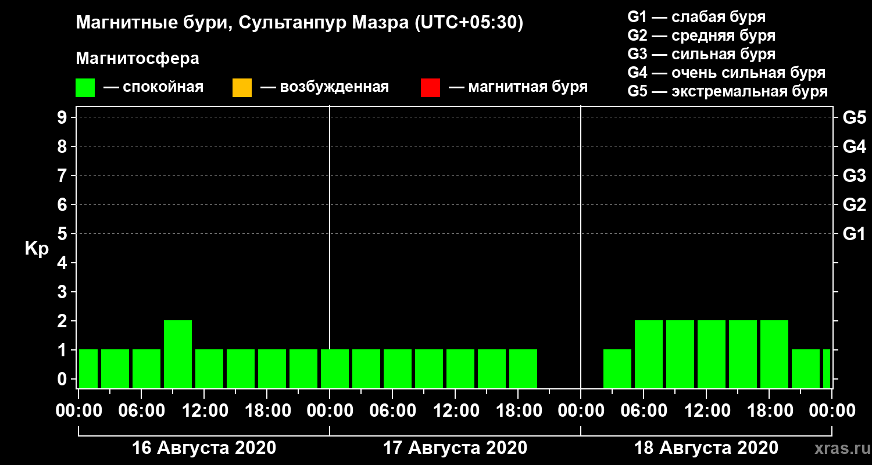This screenshot has height=465, width=872.
Task: Click the 'Магнитосфера' legend heading
Action: click(x=137, y=59)
